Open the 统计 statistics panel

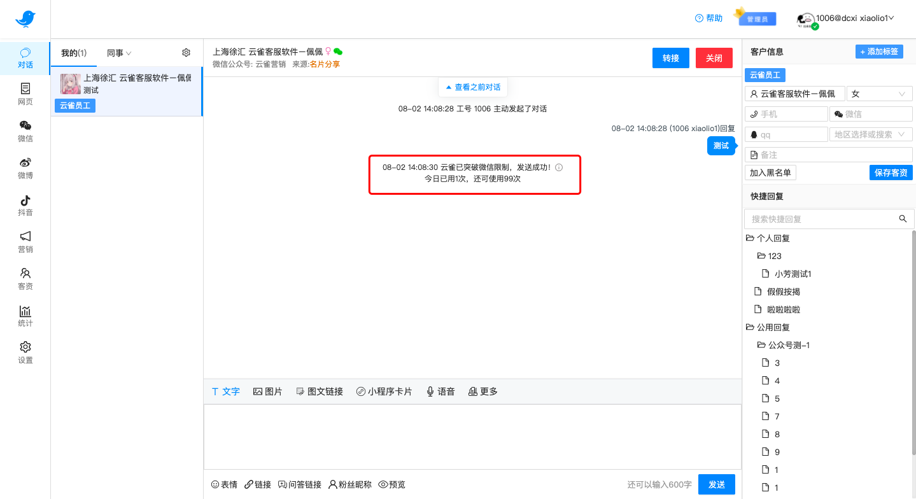25,315
